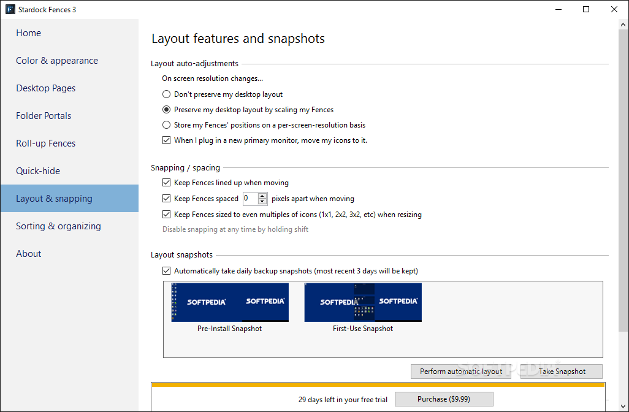Maximize the Stardock Fences window

click(586, 9)
